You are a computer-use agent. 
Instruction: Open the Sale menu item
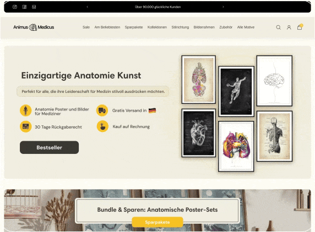tap(86, 27)
